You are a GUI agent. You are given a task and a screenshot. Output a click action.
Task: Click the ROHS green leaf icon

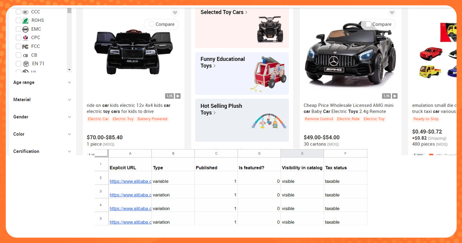[25, 20]
